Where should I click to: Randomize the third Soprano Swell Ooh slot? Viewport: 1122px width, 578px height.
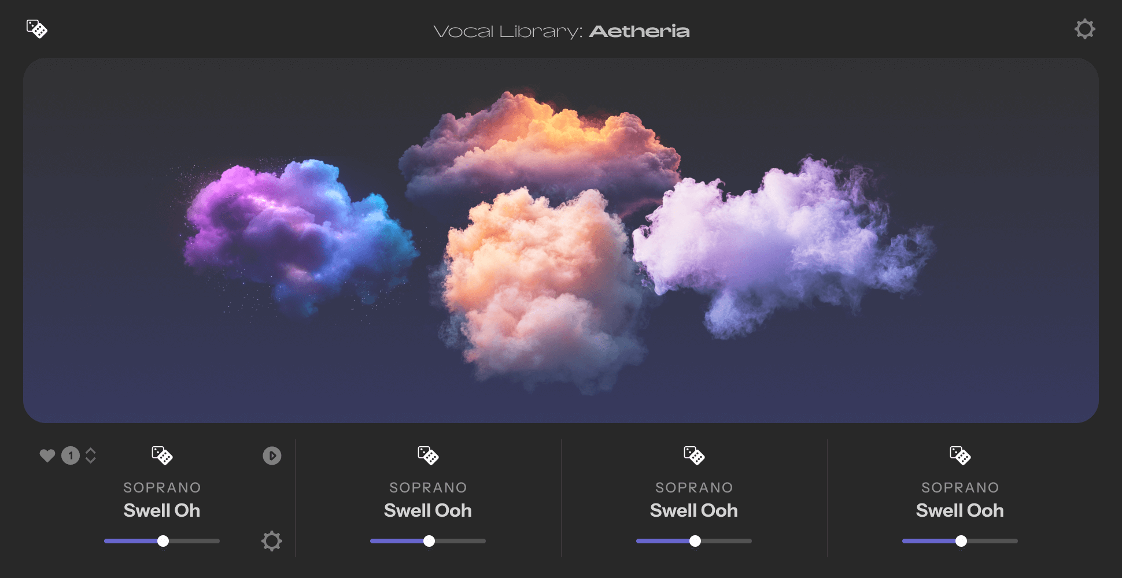[x=694, y=455]
